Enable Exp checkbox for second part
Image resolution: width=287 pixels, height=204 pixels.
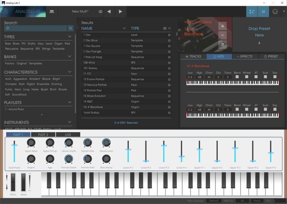click(x=275, y=109)
